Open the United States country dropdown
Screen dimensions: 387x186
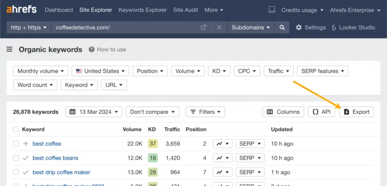pyautogui.click(x=100, y=71)
